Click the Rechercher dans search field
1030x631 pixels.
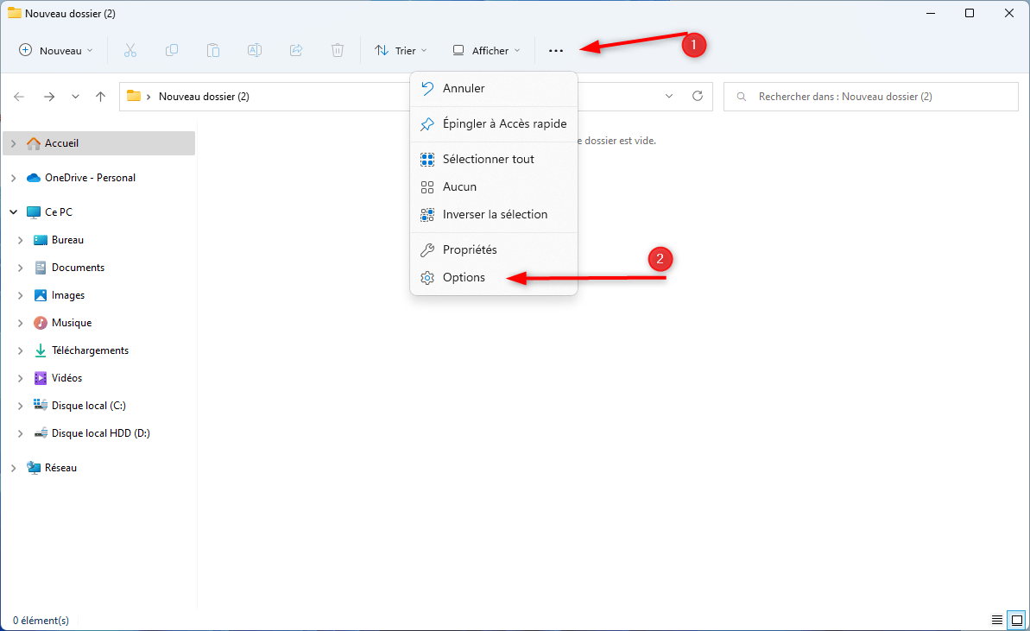(871, 97)
